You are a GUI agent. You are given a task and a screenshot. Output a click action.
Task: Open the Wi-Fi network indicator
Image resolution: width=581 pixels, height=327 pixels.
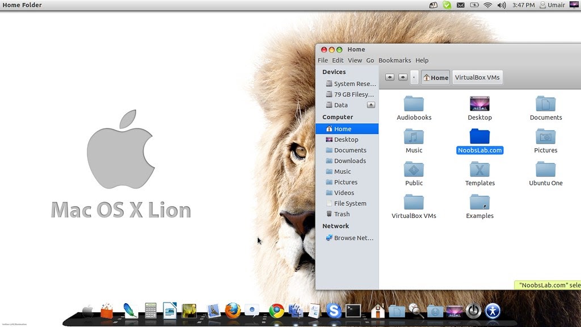(x=487, y=5)
